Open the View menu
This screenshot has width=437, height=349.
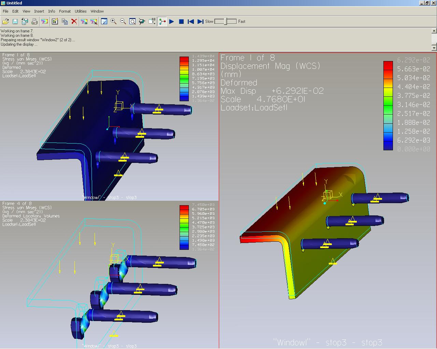click(26, 11)
